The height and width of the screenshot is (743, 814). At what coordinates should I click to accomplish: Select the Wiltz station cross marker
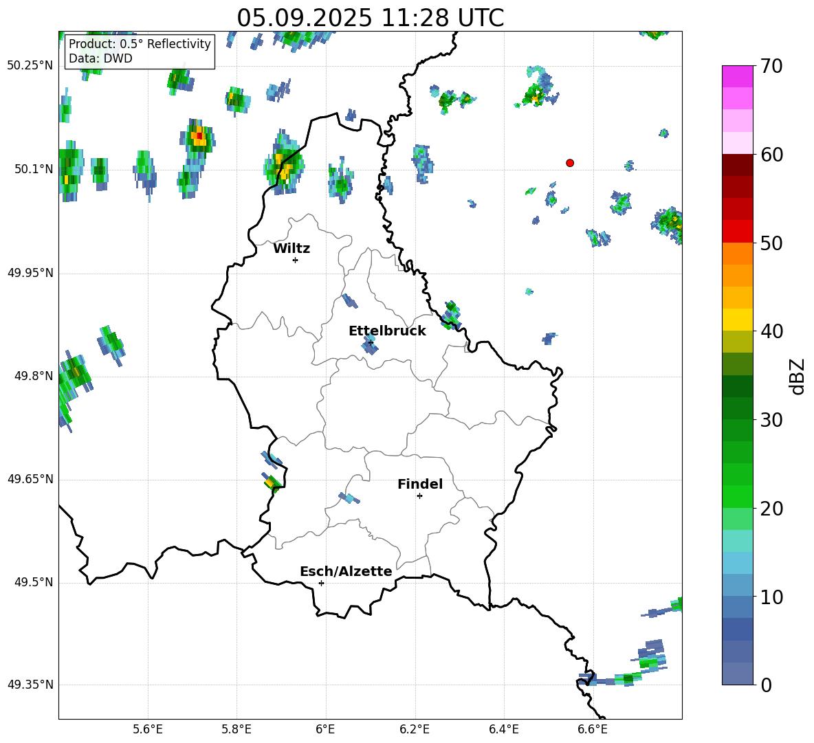point(295,260)
